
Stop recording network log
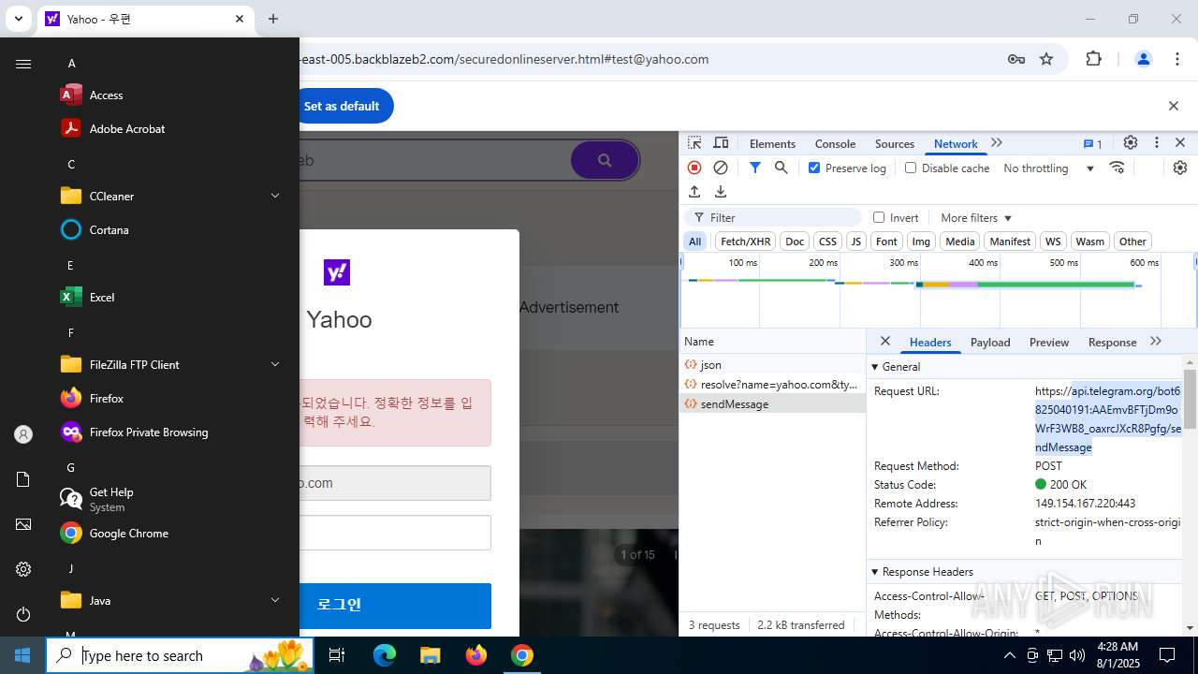pos(694,168)
